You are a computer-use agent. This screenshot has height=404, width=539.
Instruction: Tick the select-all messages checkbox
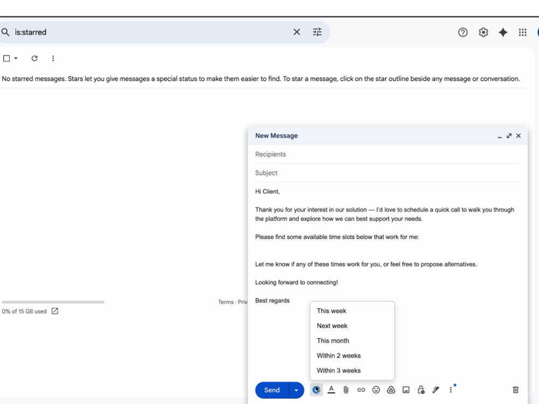click(x=6, y=58)
